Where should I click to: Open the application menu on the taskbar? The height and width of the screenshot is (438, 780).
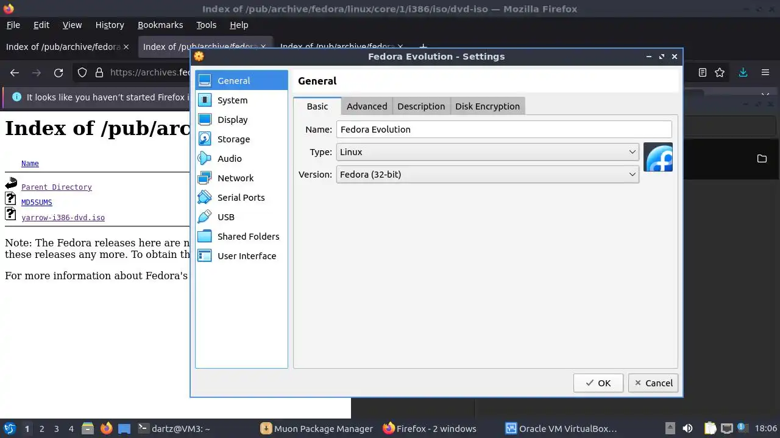point(9,428)
